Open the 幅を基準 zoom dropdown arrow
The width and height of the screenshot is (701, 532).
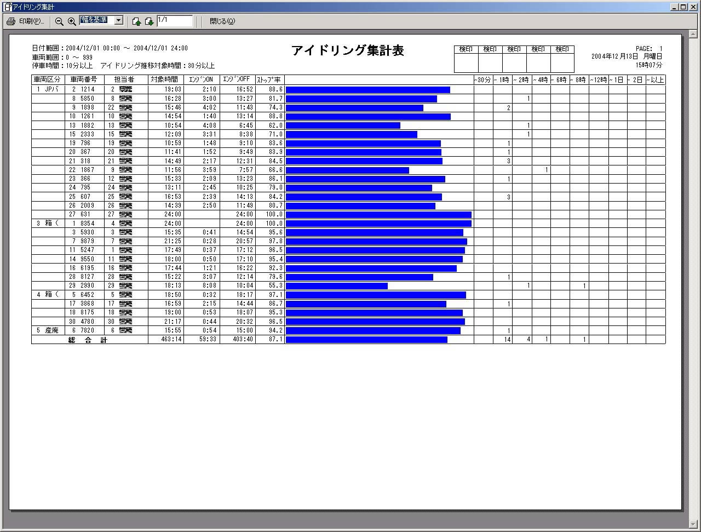point(118,21)
